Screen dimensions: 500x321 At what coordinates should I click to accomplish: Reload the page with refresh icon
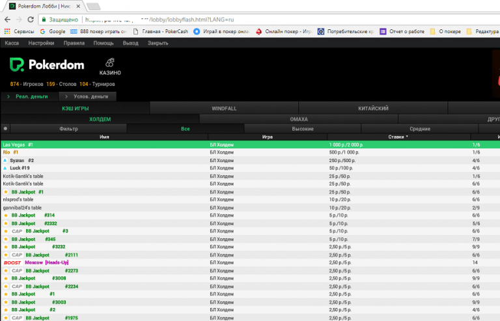pos(31,20)
